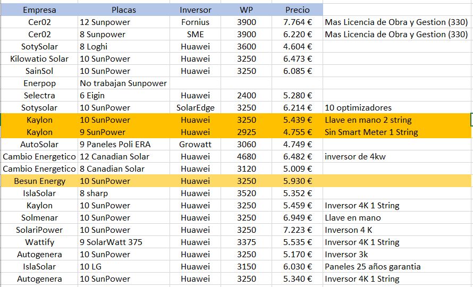Select price 5.930 € cell
Screen dimensions: 473x287
[x=297, y=181]
